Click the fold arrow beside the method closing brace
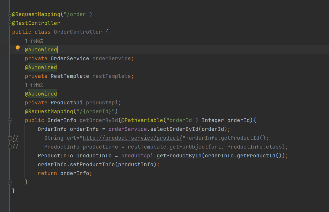 [x=10, y=182]
